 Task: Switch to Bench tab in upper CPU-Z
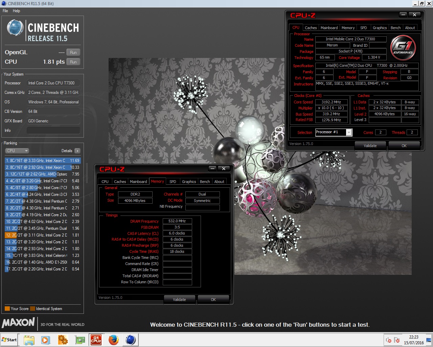[x=395, y=28]
